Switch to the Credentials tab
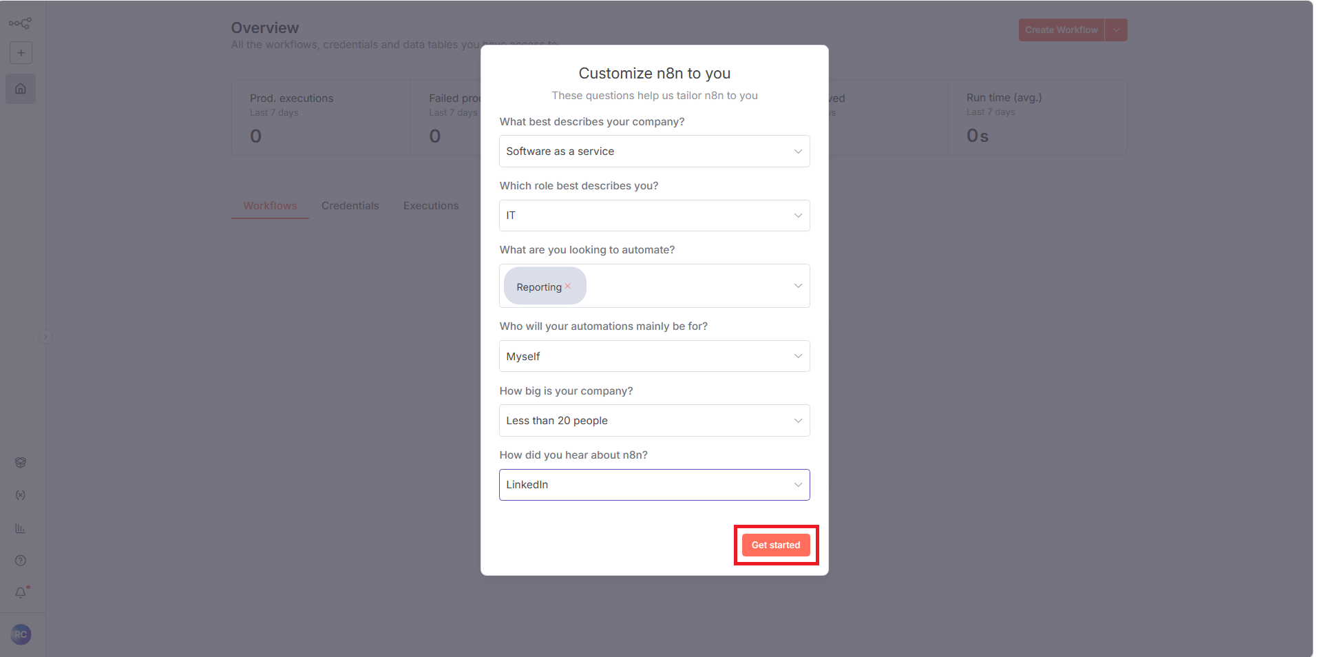1319x657 pixels. pos(350,206)
